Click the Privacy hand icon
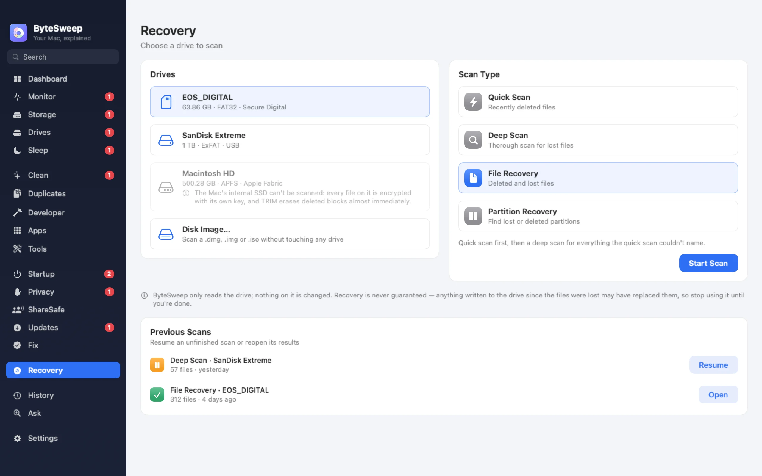Image resolution: width=762 pixels, height=476 pixels. pos(17,292)
